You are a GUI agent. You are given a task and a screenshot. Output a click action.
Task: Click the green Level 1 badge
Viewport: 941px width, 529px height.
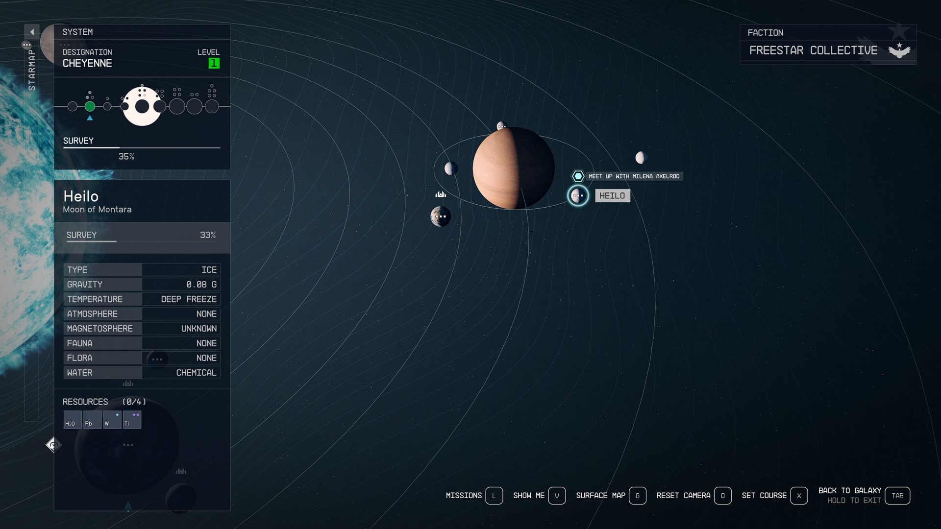pyautogui.click(x=214, y=63)
